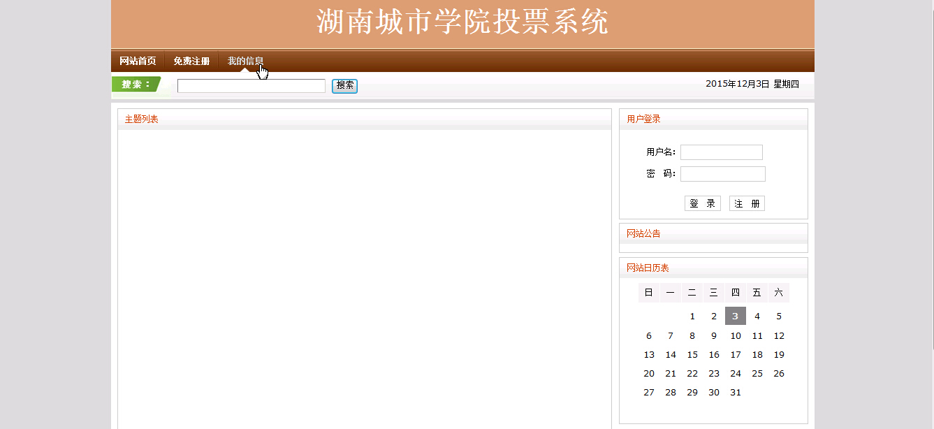Submit login with the 登录 button
This screenshot has width=934, height=429.
point(703,203)
